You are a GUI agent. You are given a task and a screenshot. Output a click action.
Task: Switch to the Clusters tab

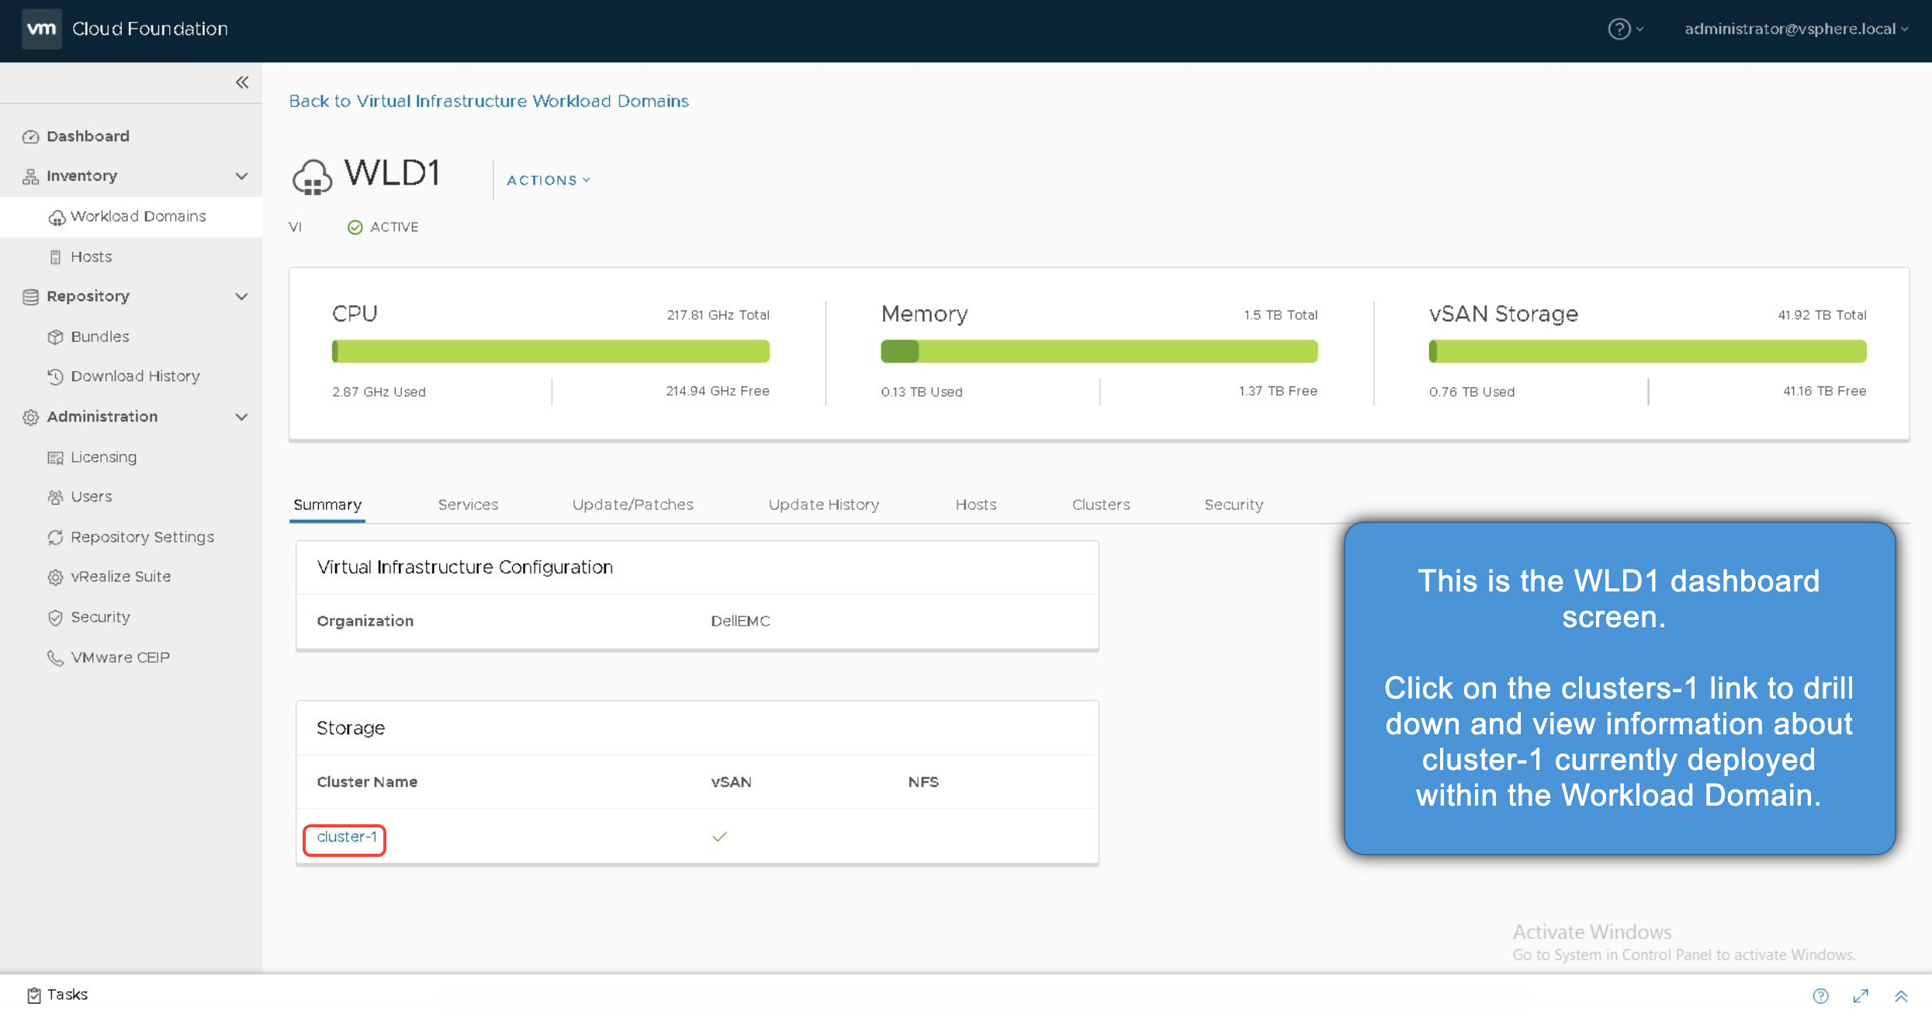tap(1101, 504)
